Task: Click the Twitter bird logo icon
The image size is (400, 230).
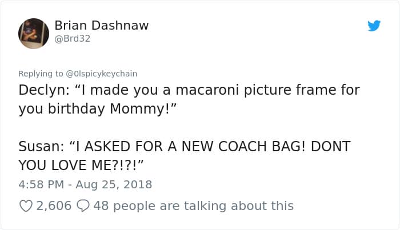Action: [374, 26]
